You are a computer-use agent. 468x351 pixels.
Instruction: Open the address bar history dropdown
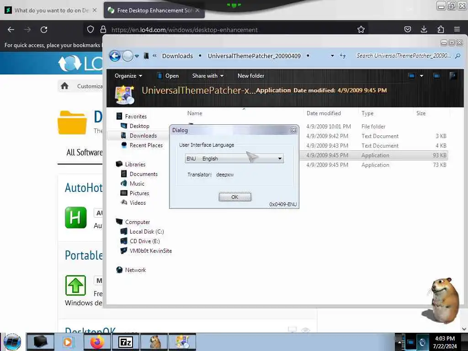tap(332, 56)
